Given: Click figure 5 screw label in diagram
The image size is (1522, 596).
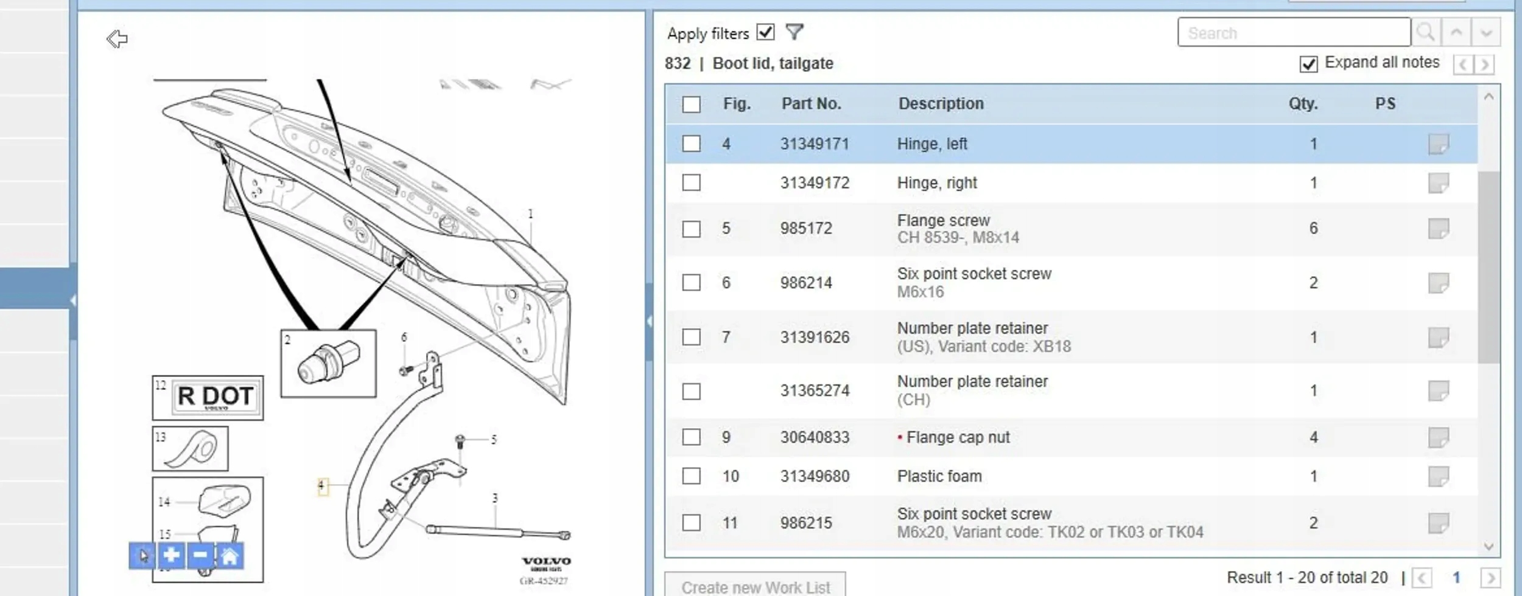Looking at the screenshot, I should tap(494, 439).
